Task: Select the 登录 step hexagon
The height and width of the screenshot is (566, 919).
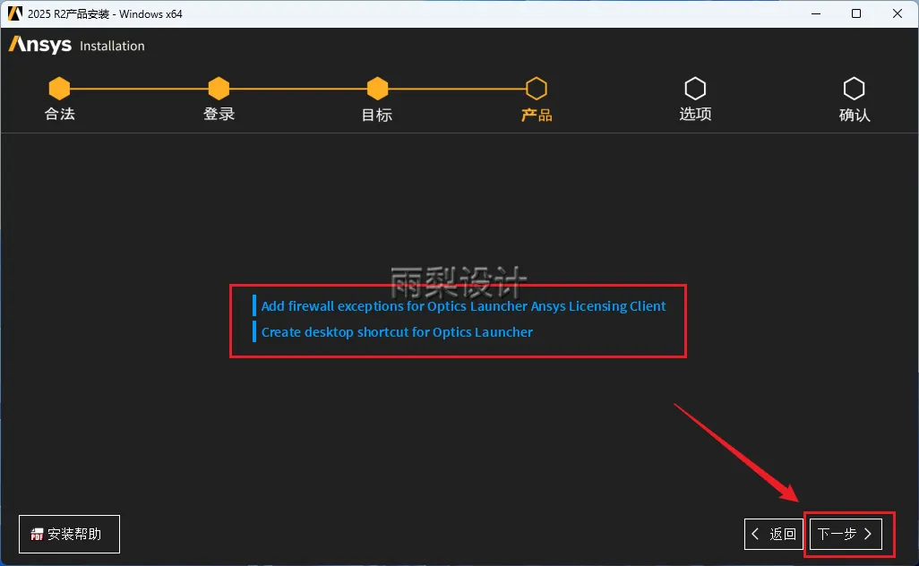Action: point(219,89)
